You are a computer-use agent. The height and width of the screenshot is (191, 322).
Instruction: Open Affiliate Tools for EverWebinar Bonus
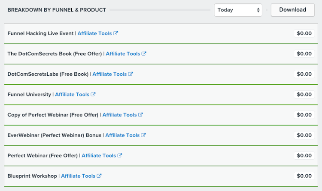pos(122,135)
